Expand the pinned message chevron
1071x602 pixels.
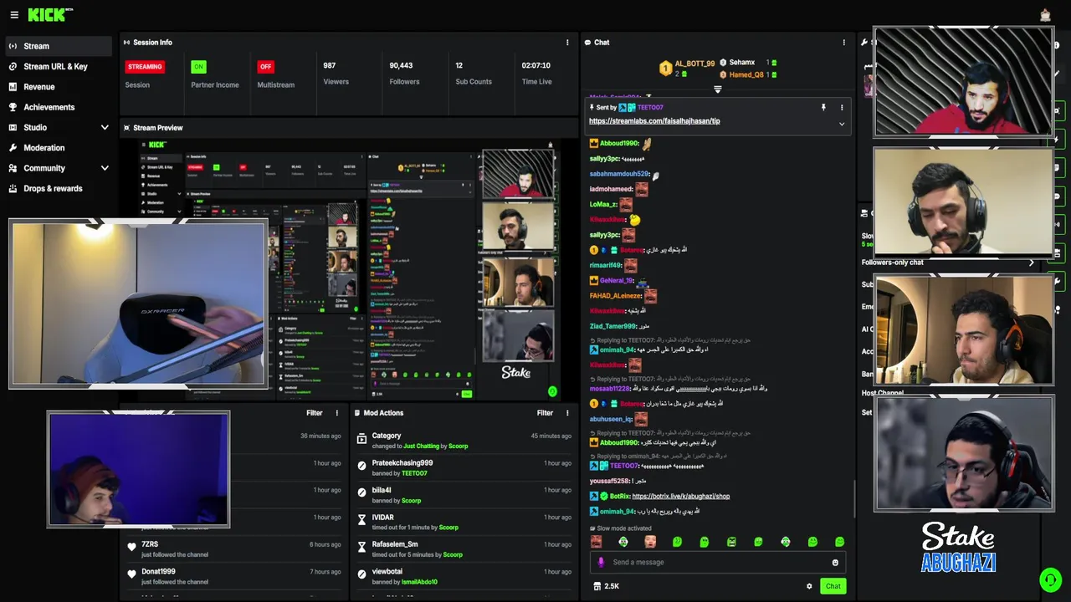tap(842, 124)
